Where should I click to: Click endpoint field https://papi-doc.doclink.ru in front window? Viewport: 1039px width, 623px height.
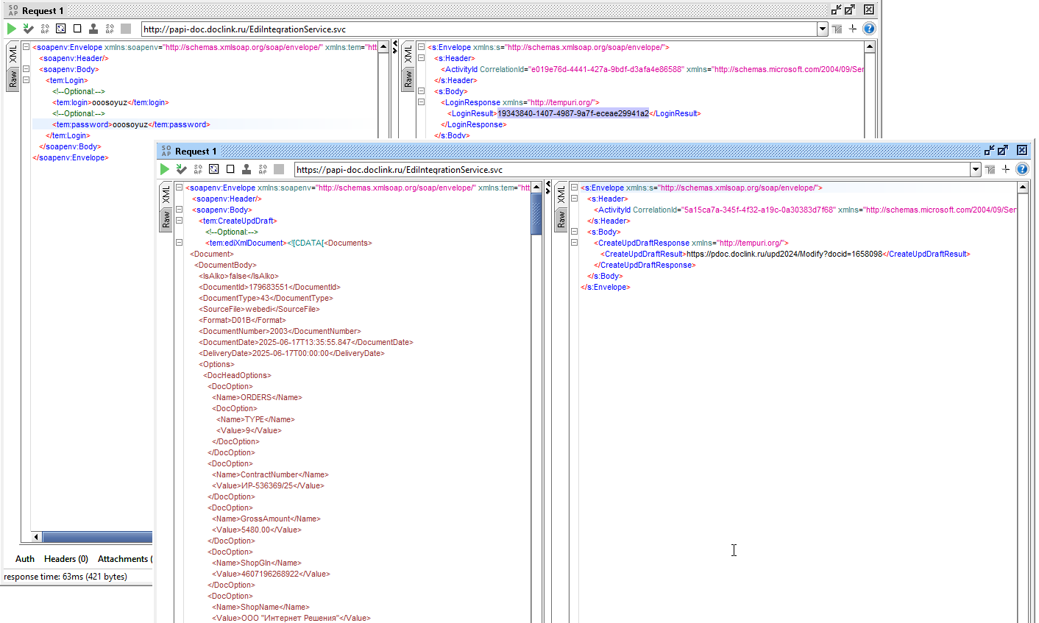633,169
